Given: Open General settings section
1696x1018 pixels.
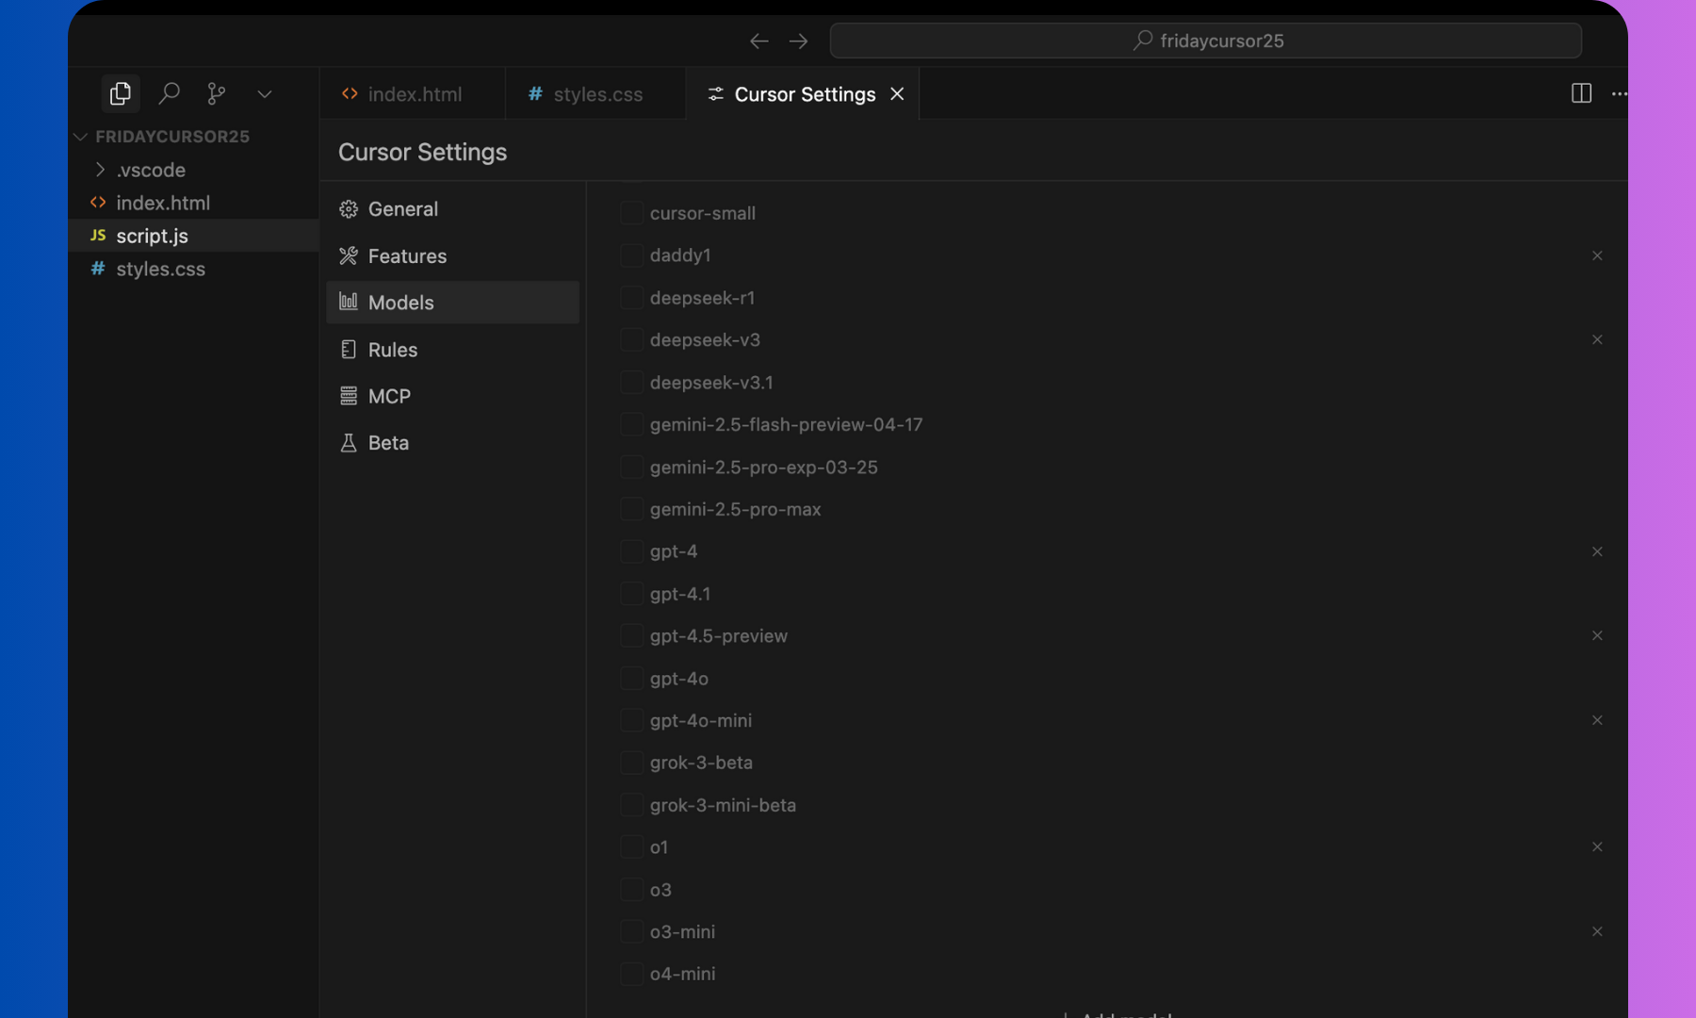Looking at the screenshot, I should coord(452,209).
